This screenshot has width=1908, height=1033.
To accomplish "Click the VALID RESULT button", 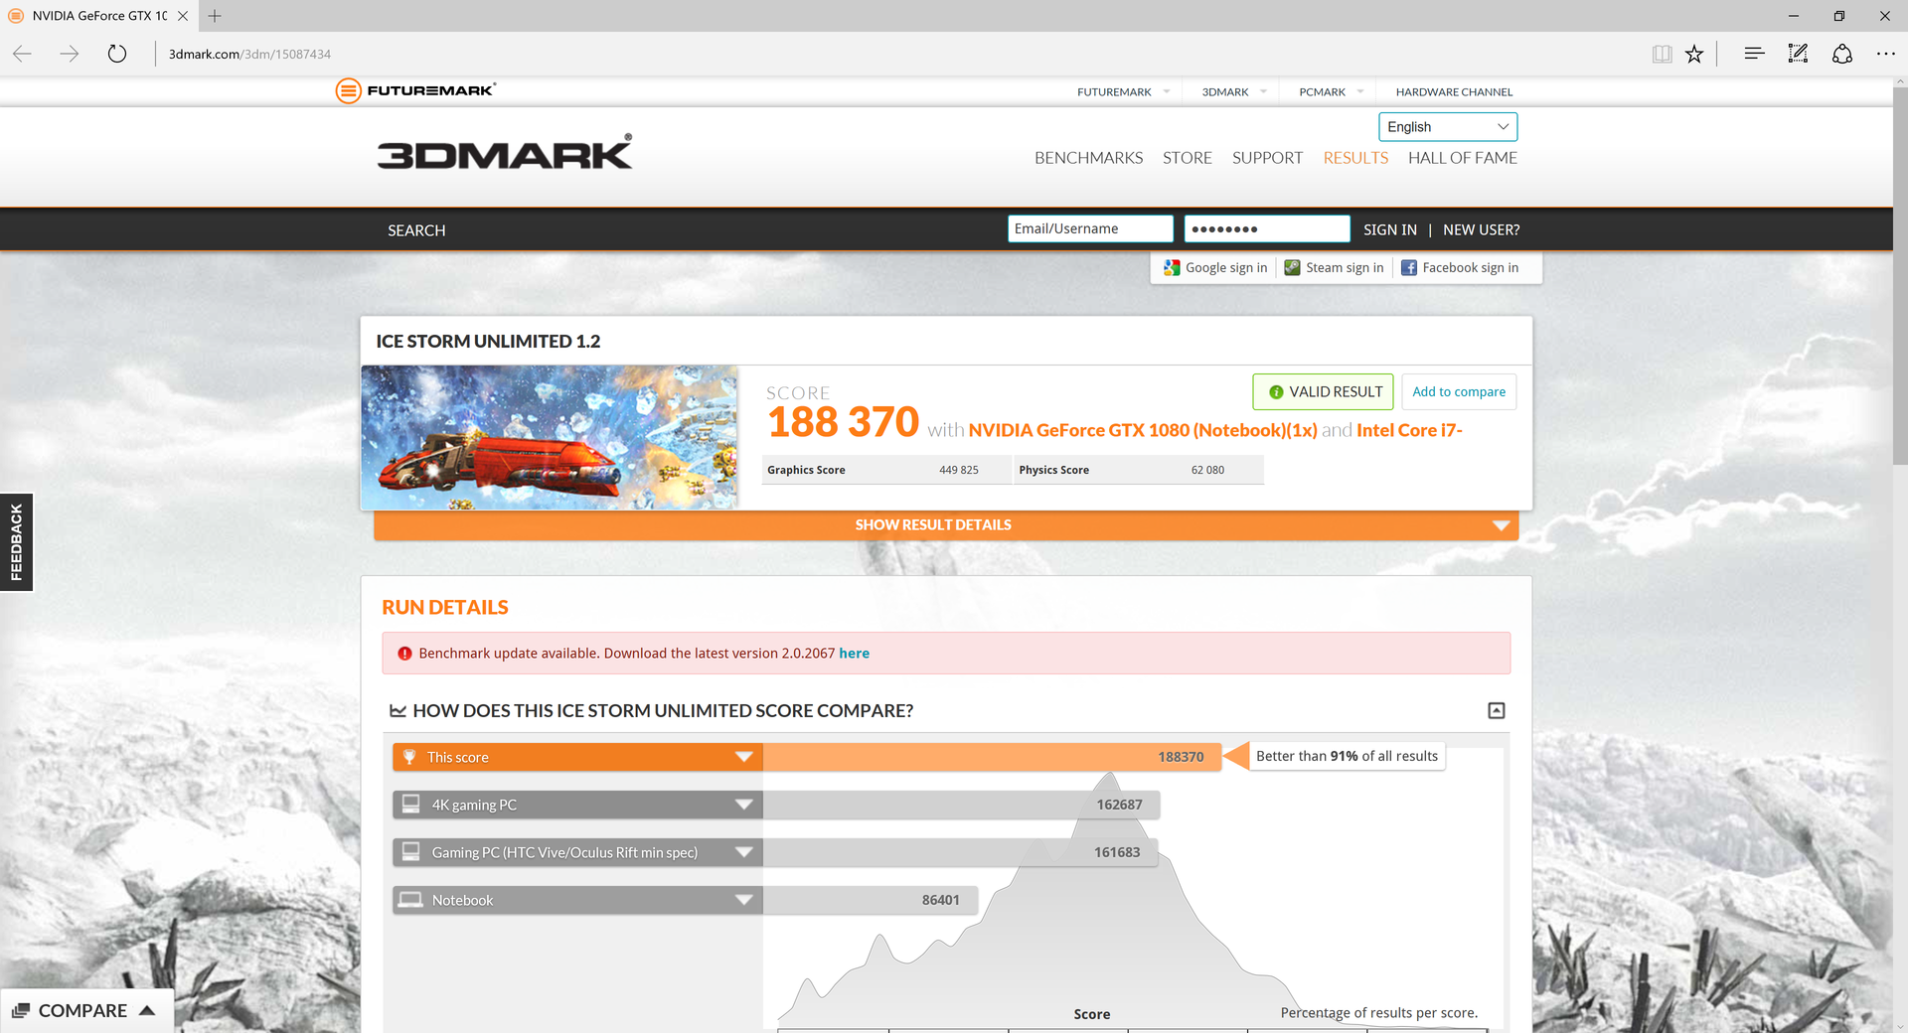I will pyautogui.click(x=1323, y=391).
